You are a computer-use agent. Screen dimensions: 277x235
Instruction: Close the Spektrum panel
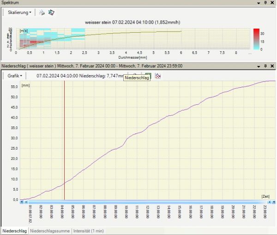(273, 3)
